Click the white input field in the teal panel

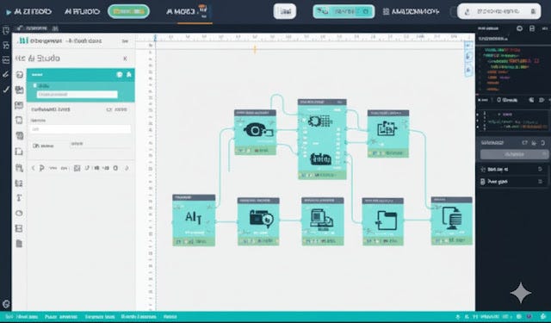click(77, 94)
